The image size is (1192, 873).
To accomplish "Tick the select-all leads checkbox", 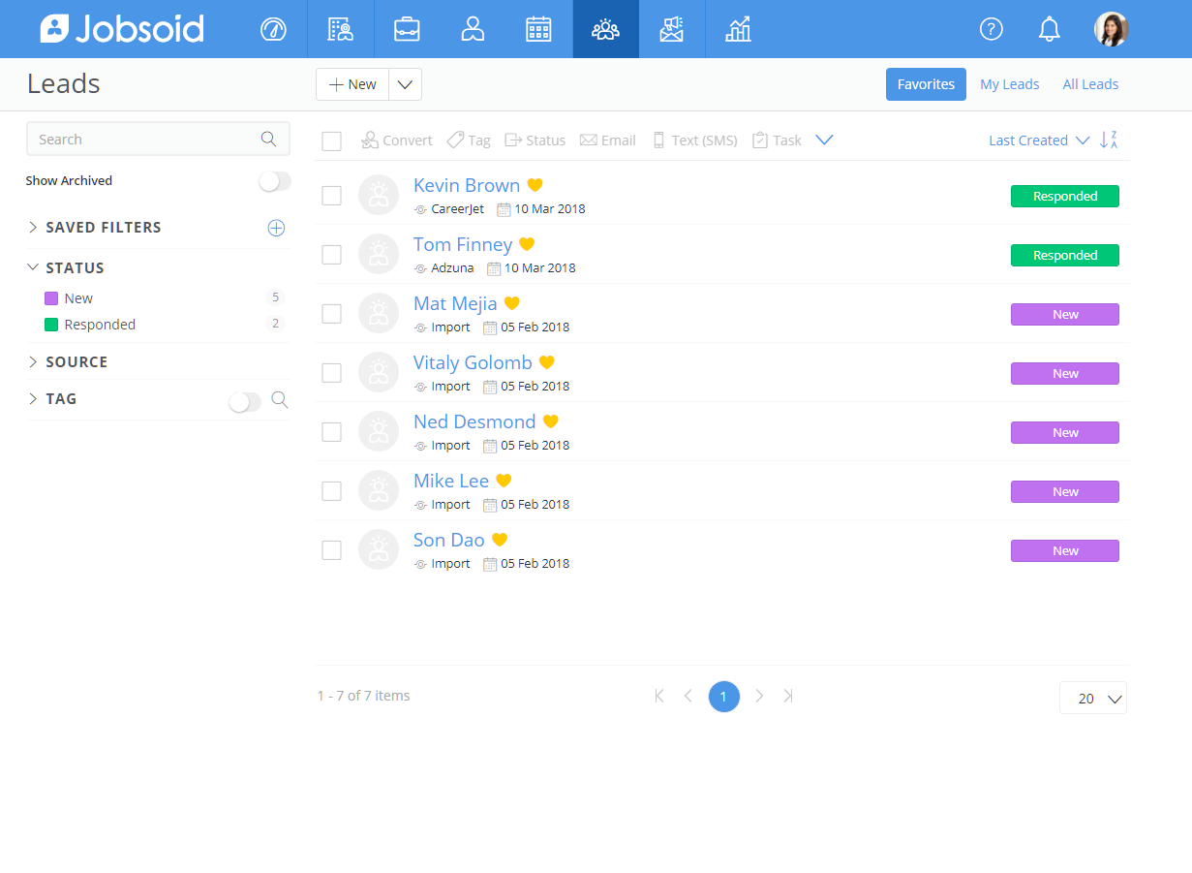I will [x=331, y=141].
